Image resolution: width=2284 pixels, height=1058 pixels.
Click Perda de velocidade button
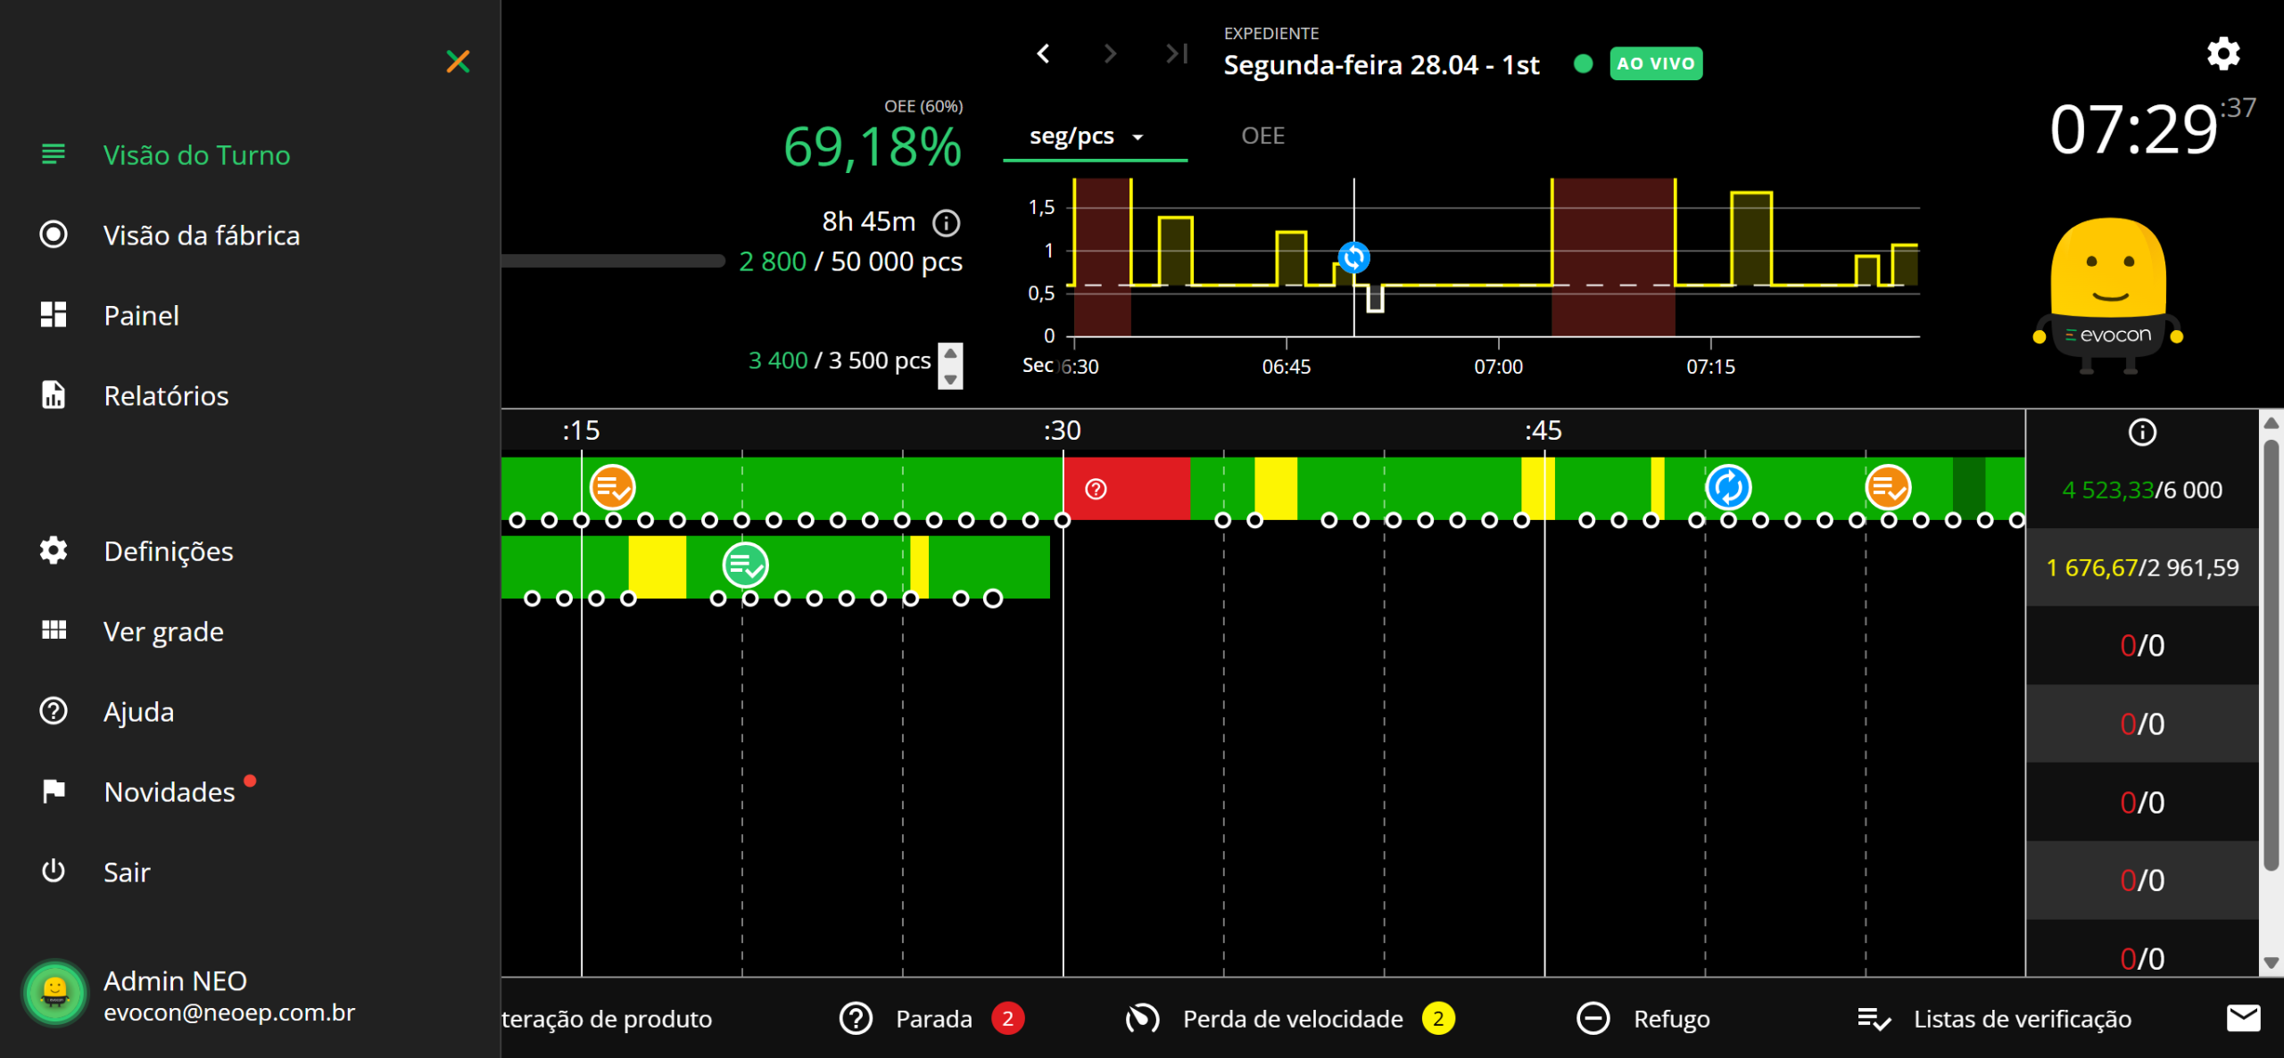point(1291,1019)
